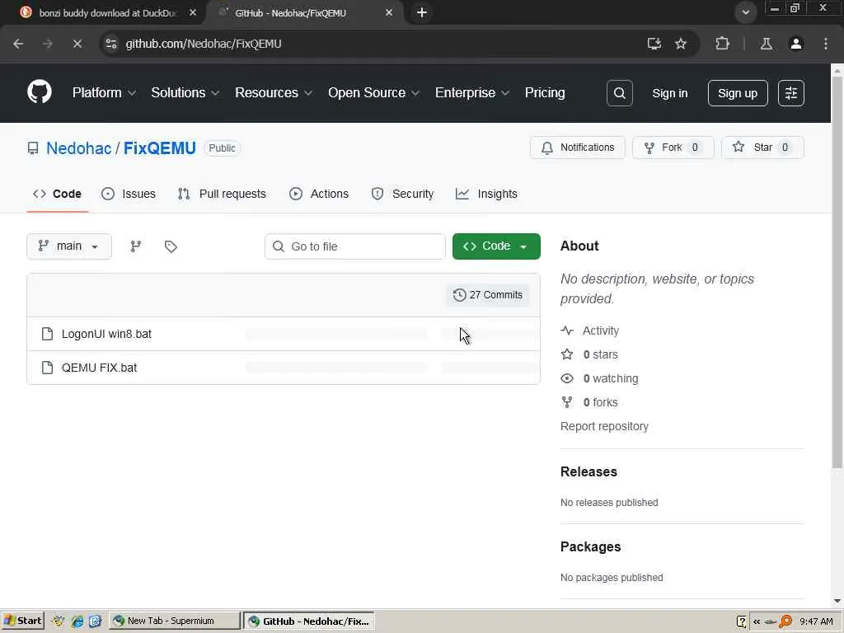Open the Nedohac owner link

coord(78,148)
